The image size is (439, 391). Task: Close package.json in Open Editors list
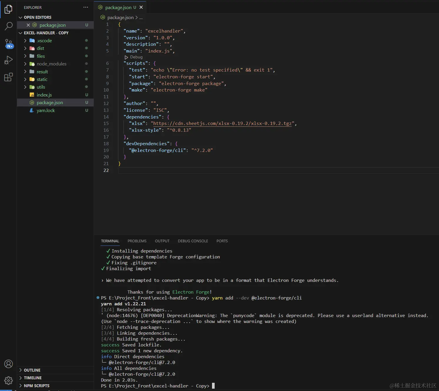28,25
